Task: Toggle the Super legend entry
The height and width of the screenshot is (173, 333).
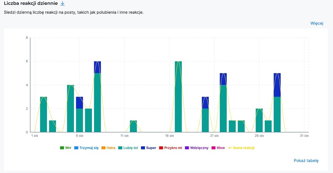Action: coord(148,148)
